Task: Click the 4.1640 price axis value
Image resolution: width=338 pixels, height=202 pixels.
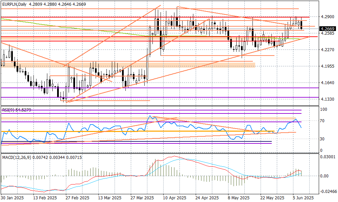Action: coord(328,83)
